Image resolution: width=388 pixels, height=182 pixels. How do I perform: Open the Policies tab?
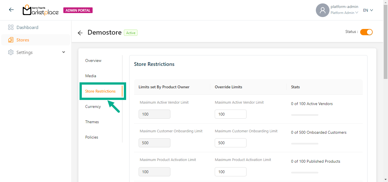point(91,137)
